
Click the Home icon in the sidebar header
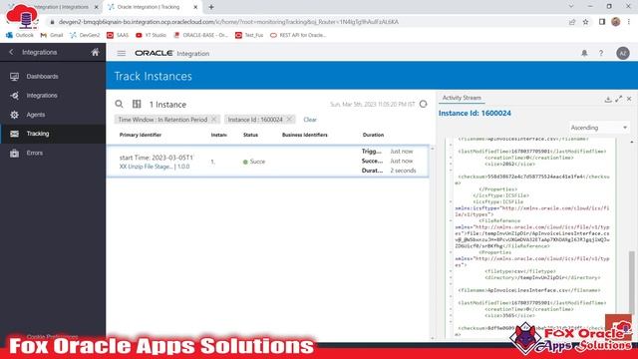tap(95, 52)
